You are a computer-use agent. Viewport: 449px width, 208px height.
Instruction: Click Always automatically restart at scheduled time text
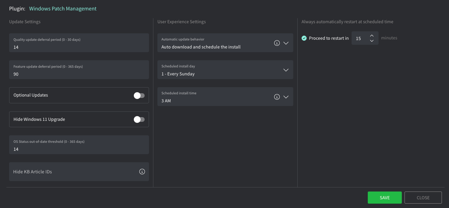(347, 22)
